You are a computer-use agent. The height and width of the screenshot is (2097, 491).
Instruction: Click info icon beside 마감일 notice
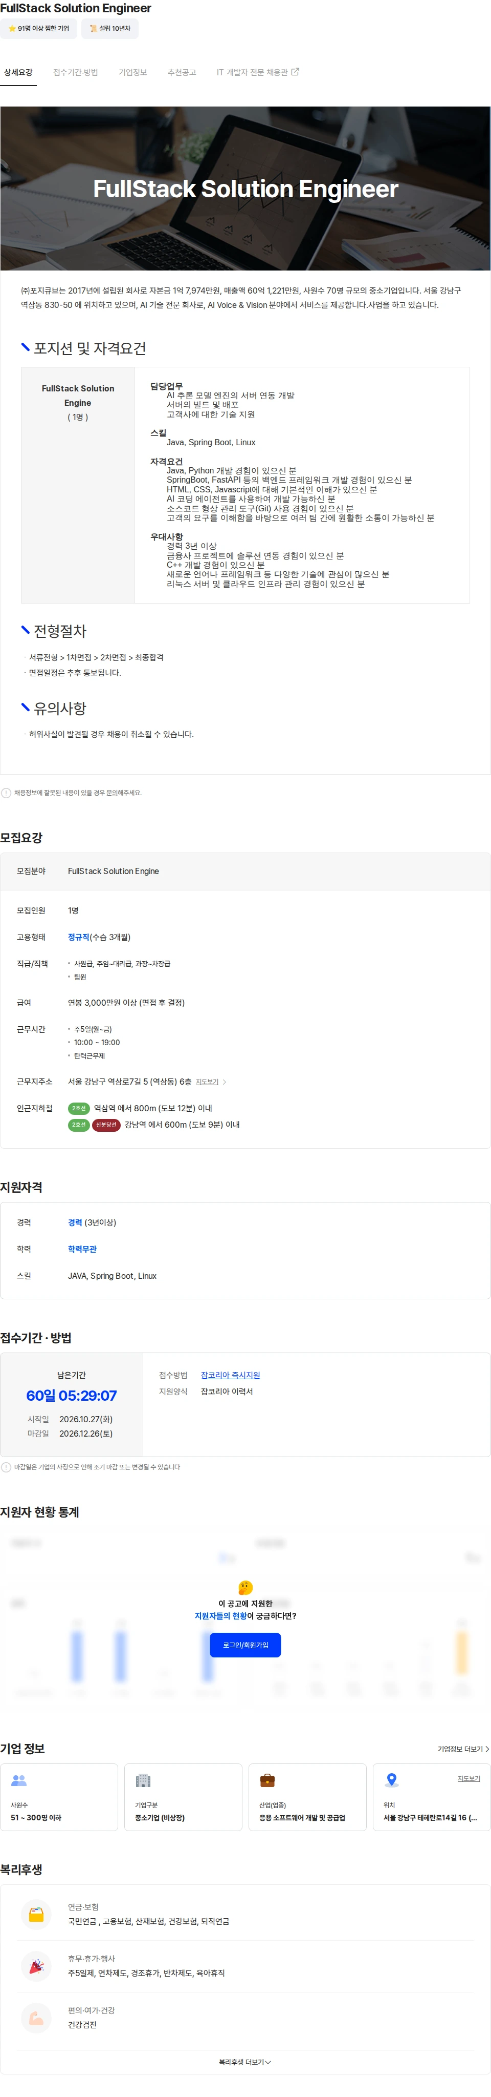click(6, 1467)
